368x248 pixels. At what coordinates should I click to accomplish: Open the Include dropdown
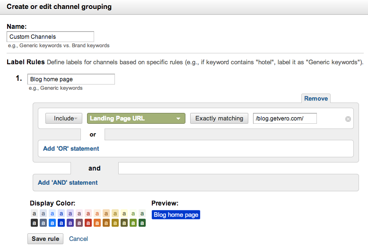coord(64,119)
